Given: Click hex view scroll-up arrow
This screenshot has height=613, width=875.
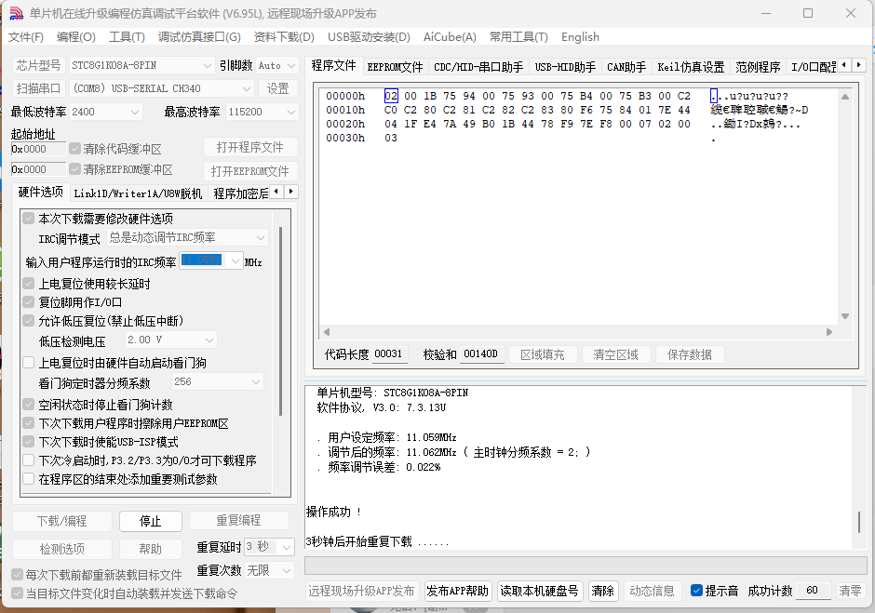Looking at the screenshot, I should pyautogui.click(x=845, y=97).
